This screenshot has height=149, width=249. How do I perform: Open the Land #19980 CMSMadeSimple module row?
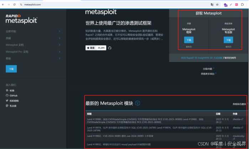click(x=166, y=121)
